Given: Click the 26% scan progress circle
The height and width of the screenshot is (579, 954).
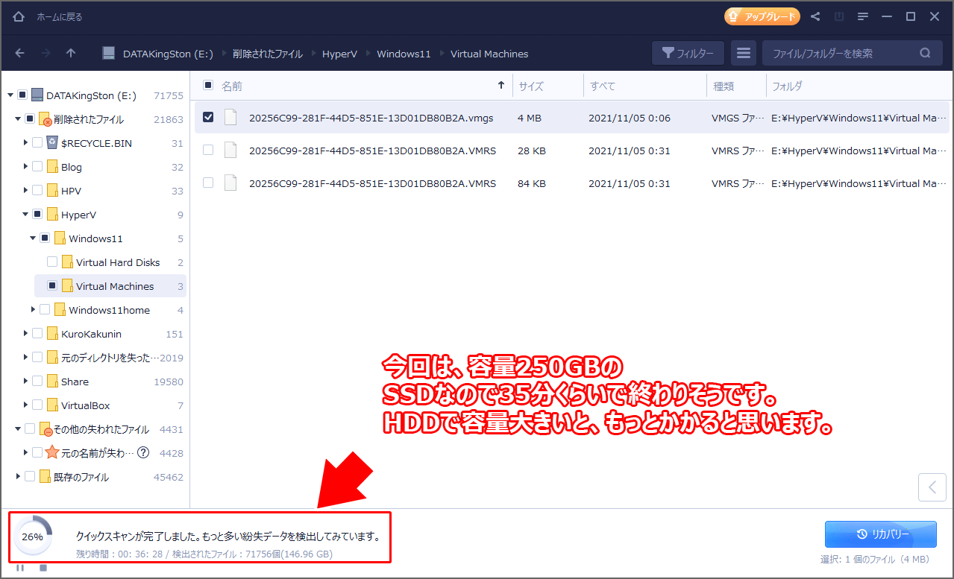Looking at the screenshot, I should click(33, 536).
